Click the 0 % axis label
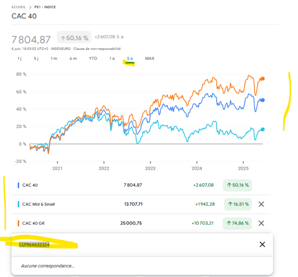 (22, 144)
